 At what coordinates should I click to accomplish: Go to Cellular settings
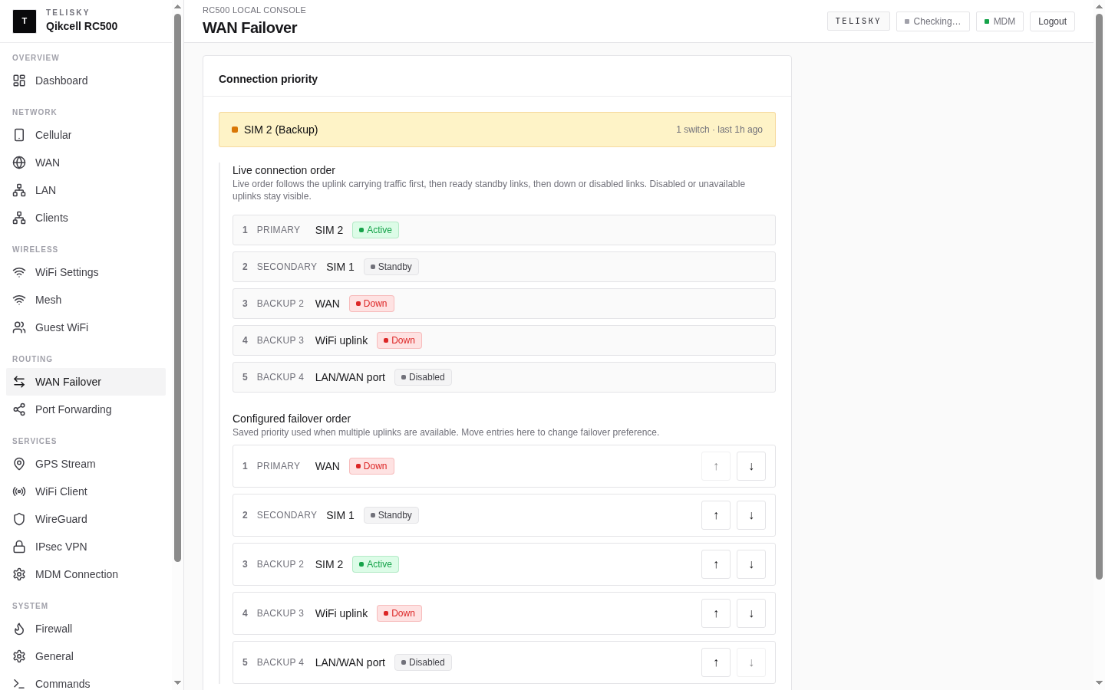pos(86,135)
